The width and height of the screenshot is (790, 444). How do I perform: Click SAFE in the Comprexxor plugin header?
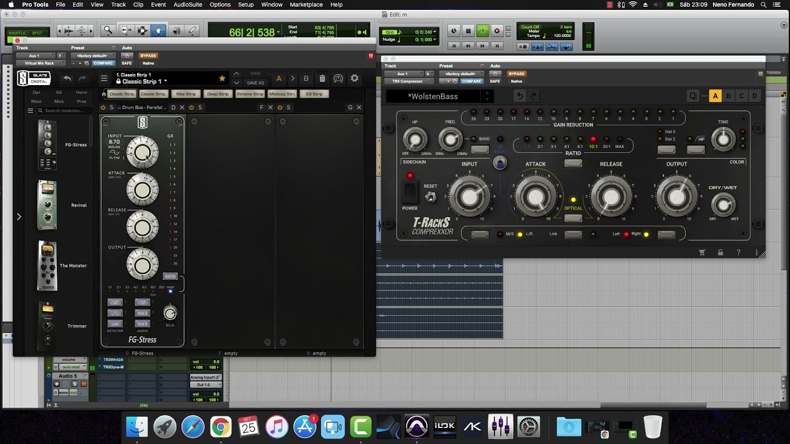pyautogui.click(x=495, y=81)
